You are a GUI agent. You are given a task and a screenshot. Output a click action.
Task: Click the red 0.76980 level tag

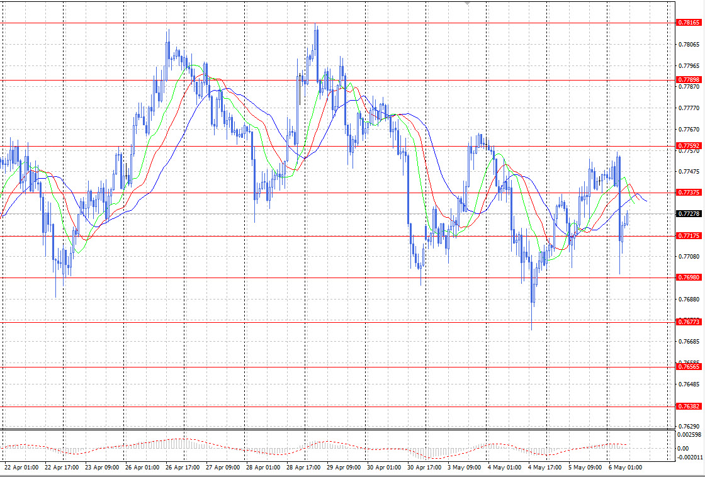tap(689, 278)
